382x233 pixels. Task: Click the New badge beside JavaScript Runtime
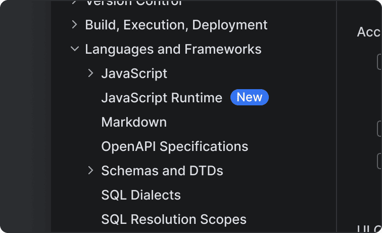(250, 97)
